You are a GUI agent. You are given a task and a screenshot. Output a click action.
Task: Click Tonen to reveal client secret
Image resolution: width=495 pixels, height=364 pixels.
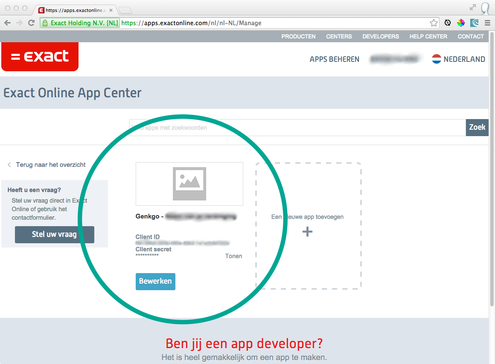point(233,256)
